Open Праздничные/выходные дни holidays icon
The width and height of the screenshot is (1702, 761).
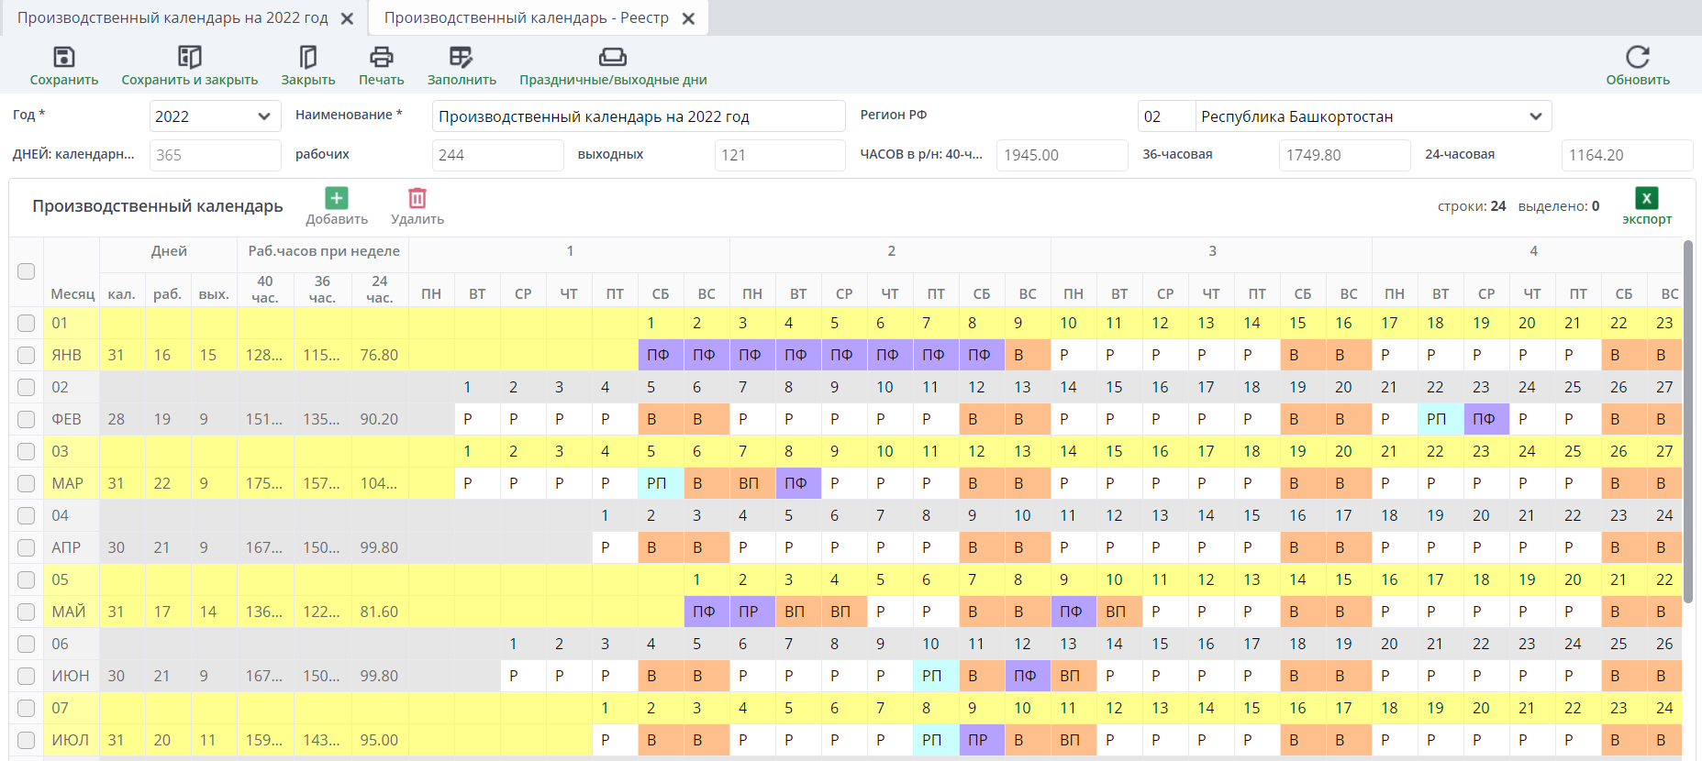coord(612,58)
